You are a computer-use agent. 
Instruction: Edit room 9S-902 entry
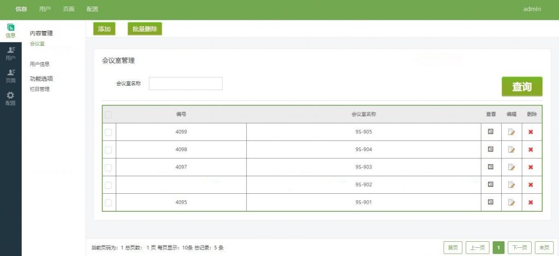(511, 184)
